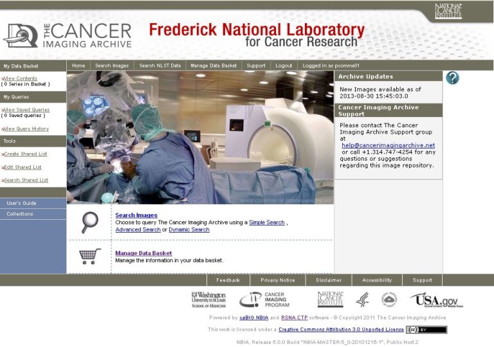Click the Cancer Imaging Archive Support panel header

pos(388,111)
